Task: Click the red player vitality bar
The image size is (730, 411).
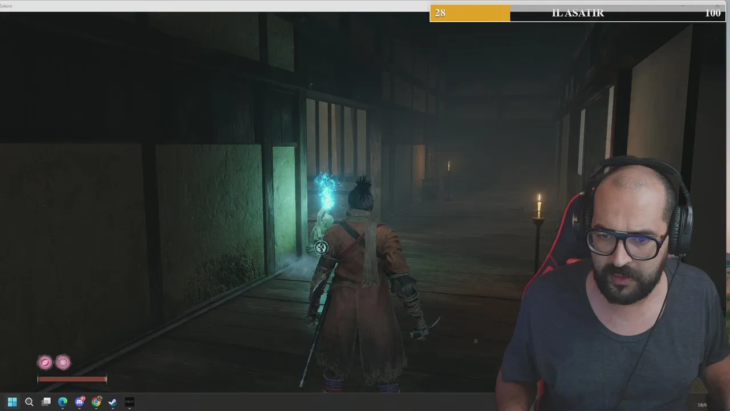Action: tap(72, 379)
